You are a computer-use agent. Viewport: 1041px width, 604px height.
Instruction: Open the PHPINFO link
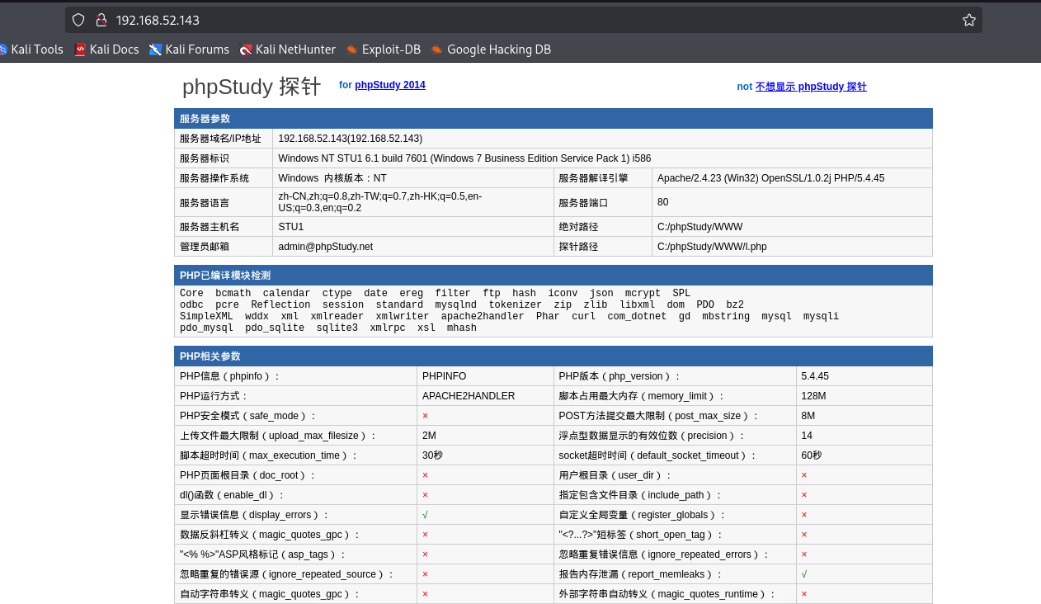[x=444, y=376]
